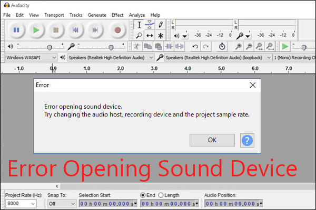
Task: Select the Draw pencil tool
Action: [161, 25]
